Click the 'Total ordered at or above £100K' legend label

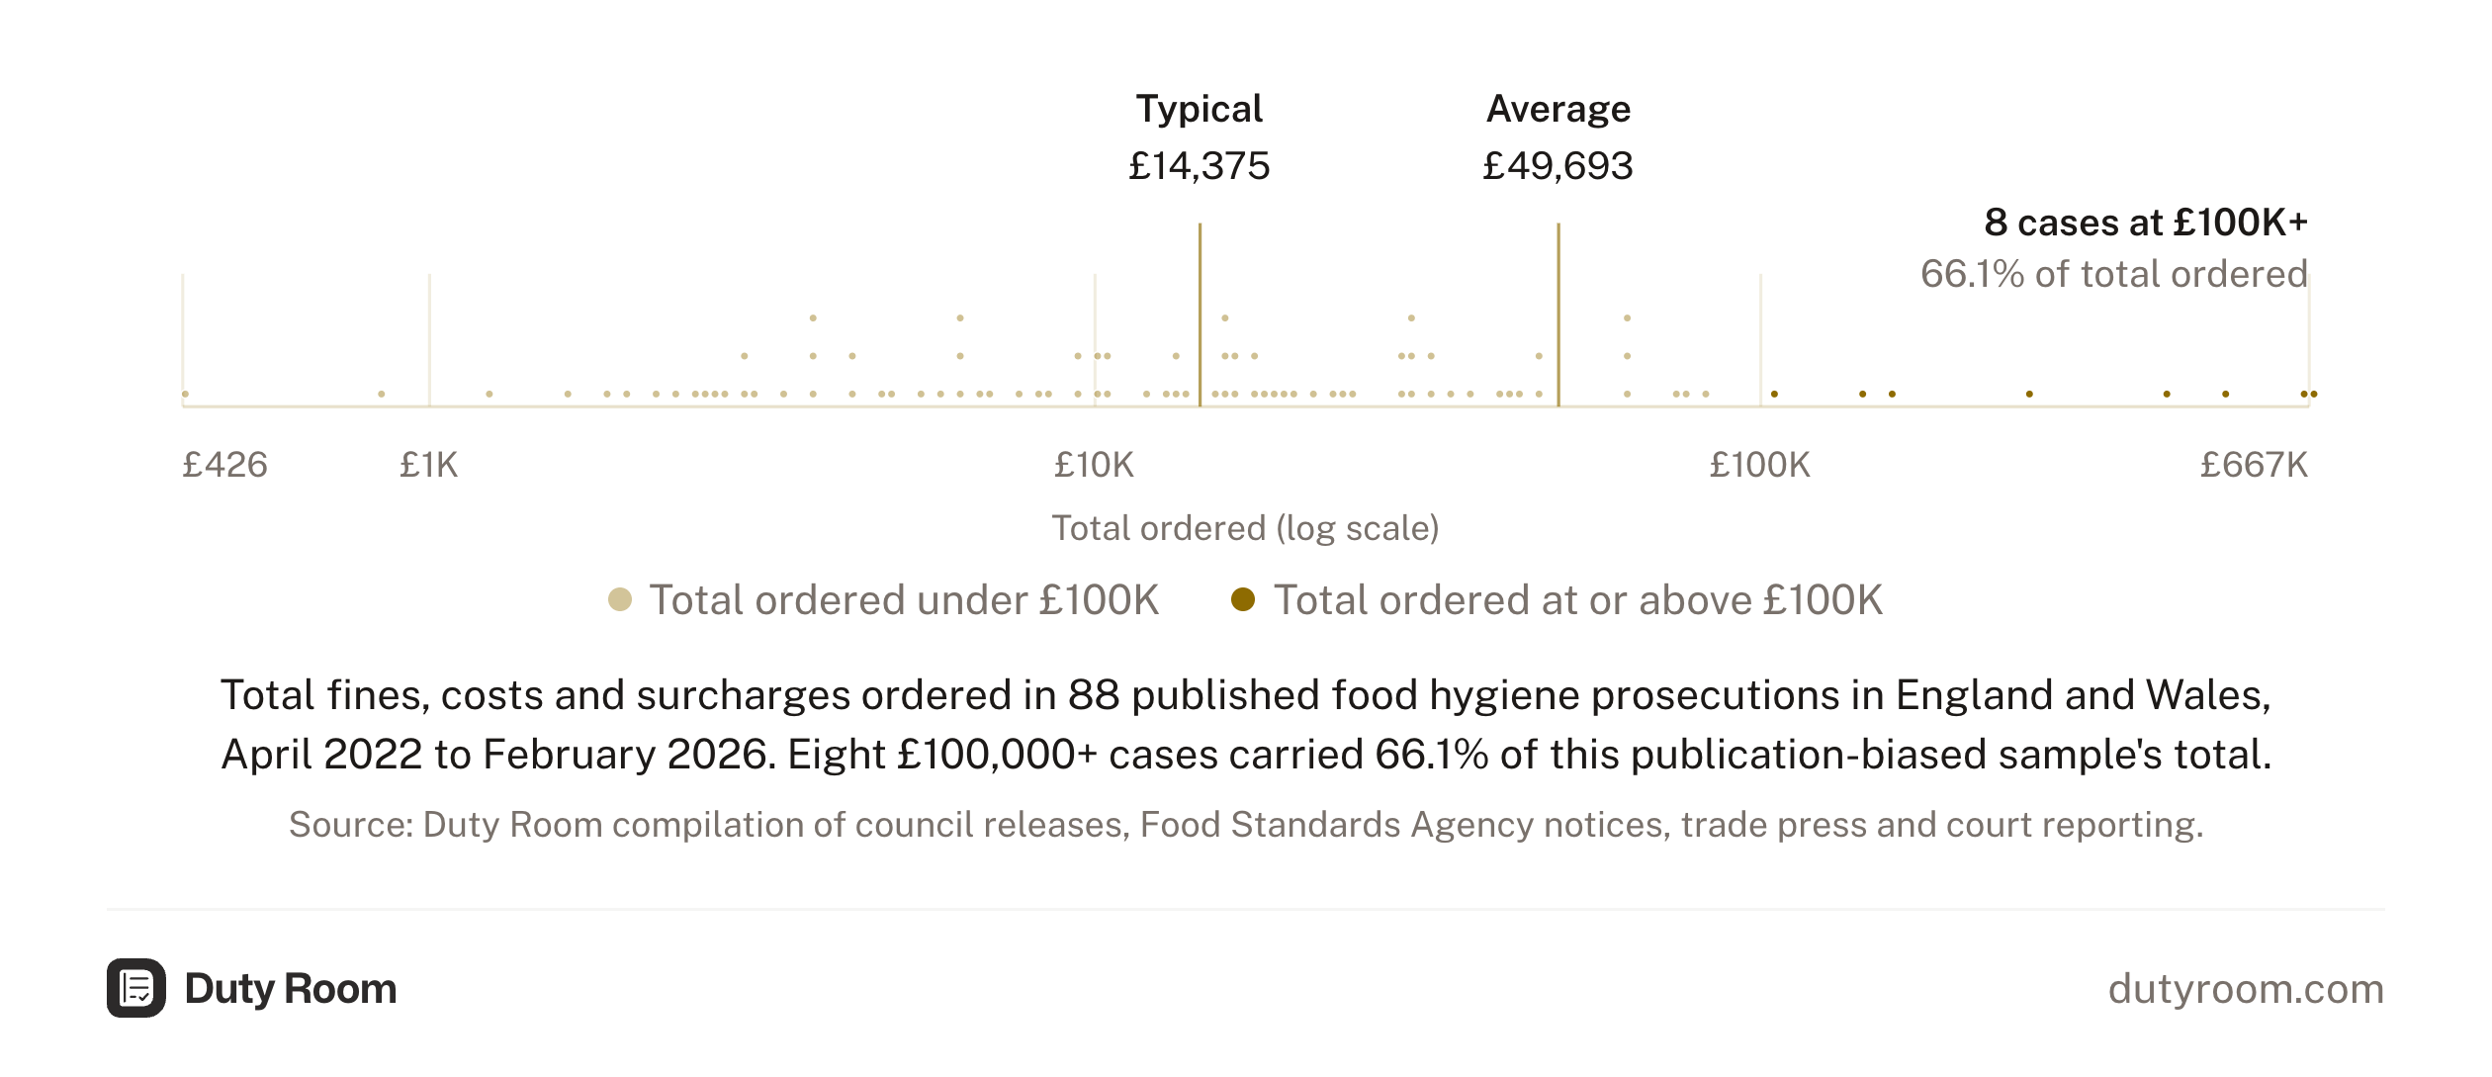pos(1578,600)
